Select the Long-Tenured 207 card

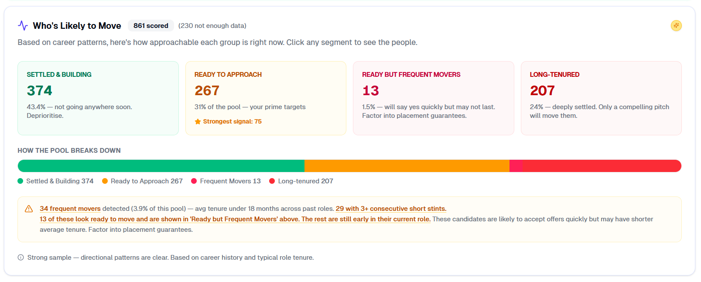[601, 98]
